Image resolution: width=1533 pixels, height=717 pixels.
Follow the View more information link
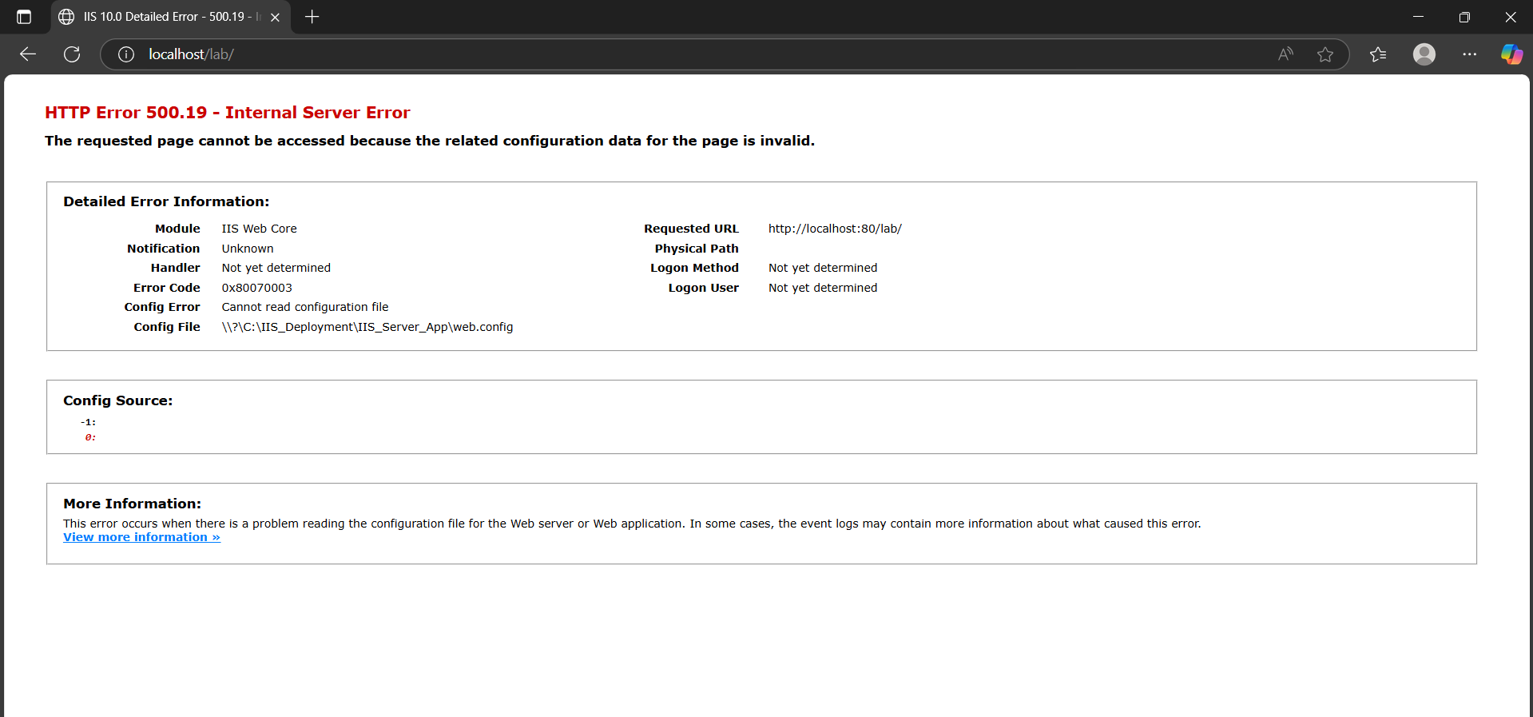pos(141,537)
